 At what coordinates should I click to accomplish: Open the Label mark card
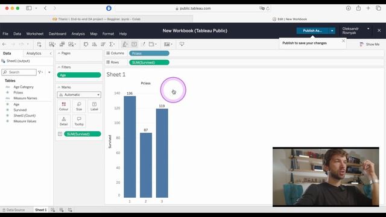(x=94, y=106)
